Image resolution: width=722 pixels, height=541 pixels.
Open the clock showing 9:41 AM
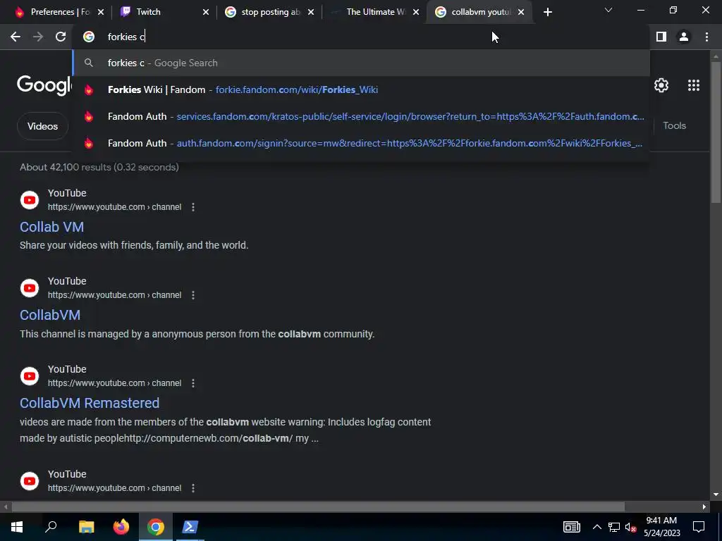pos(661,527)
